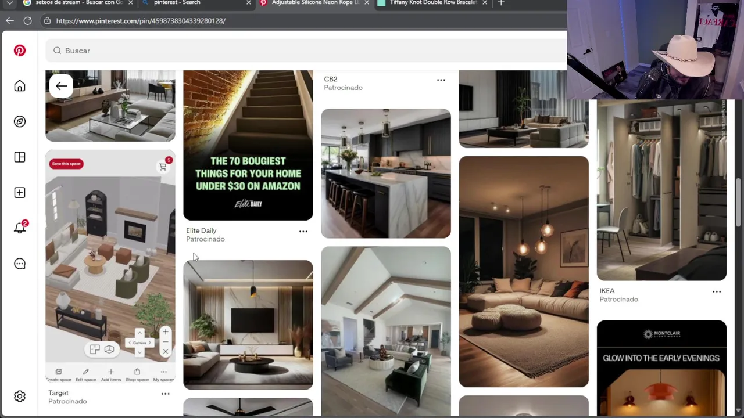Open vaulted beam ceiling living room pin

(x=386, y=331)
